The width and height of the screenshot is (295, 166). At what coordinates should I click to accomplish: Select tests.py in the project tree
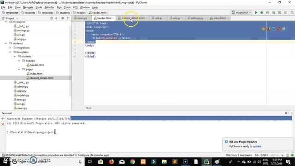click(x=22, y=100)
